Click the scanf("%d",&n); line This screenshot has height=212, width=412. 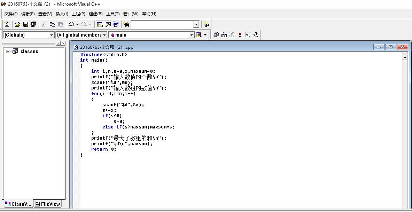112,83
